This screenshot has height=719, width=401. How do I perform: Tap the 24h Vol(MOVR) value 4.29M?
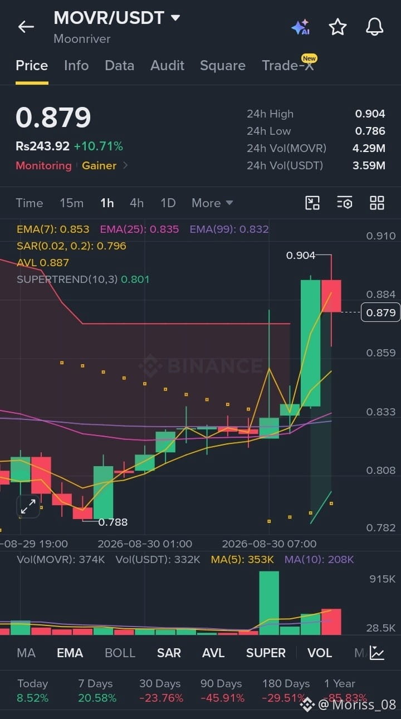369,148
